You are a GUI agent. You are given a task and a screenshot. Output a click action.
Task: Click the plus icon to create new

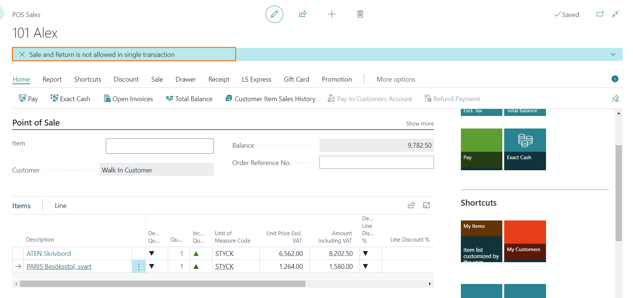[x=332, y=14]
